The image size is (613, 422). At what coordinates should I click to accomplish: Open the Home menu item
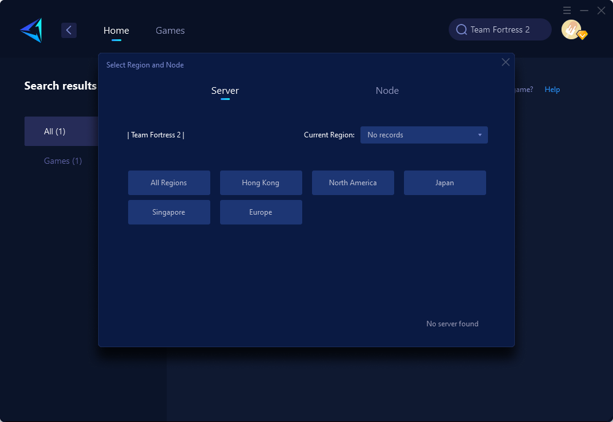tap(116, 30)
